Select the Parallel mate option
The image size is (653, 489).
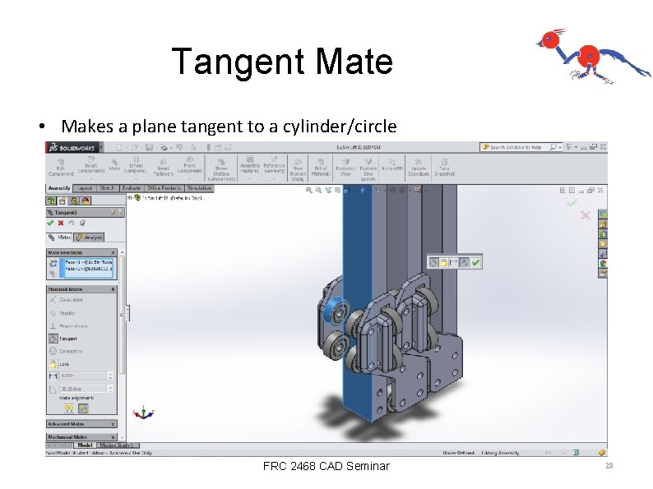point(62,313)
